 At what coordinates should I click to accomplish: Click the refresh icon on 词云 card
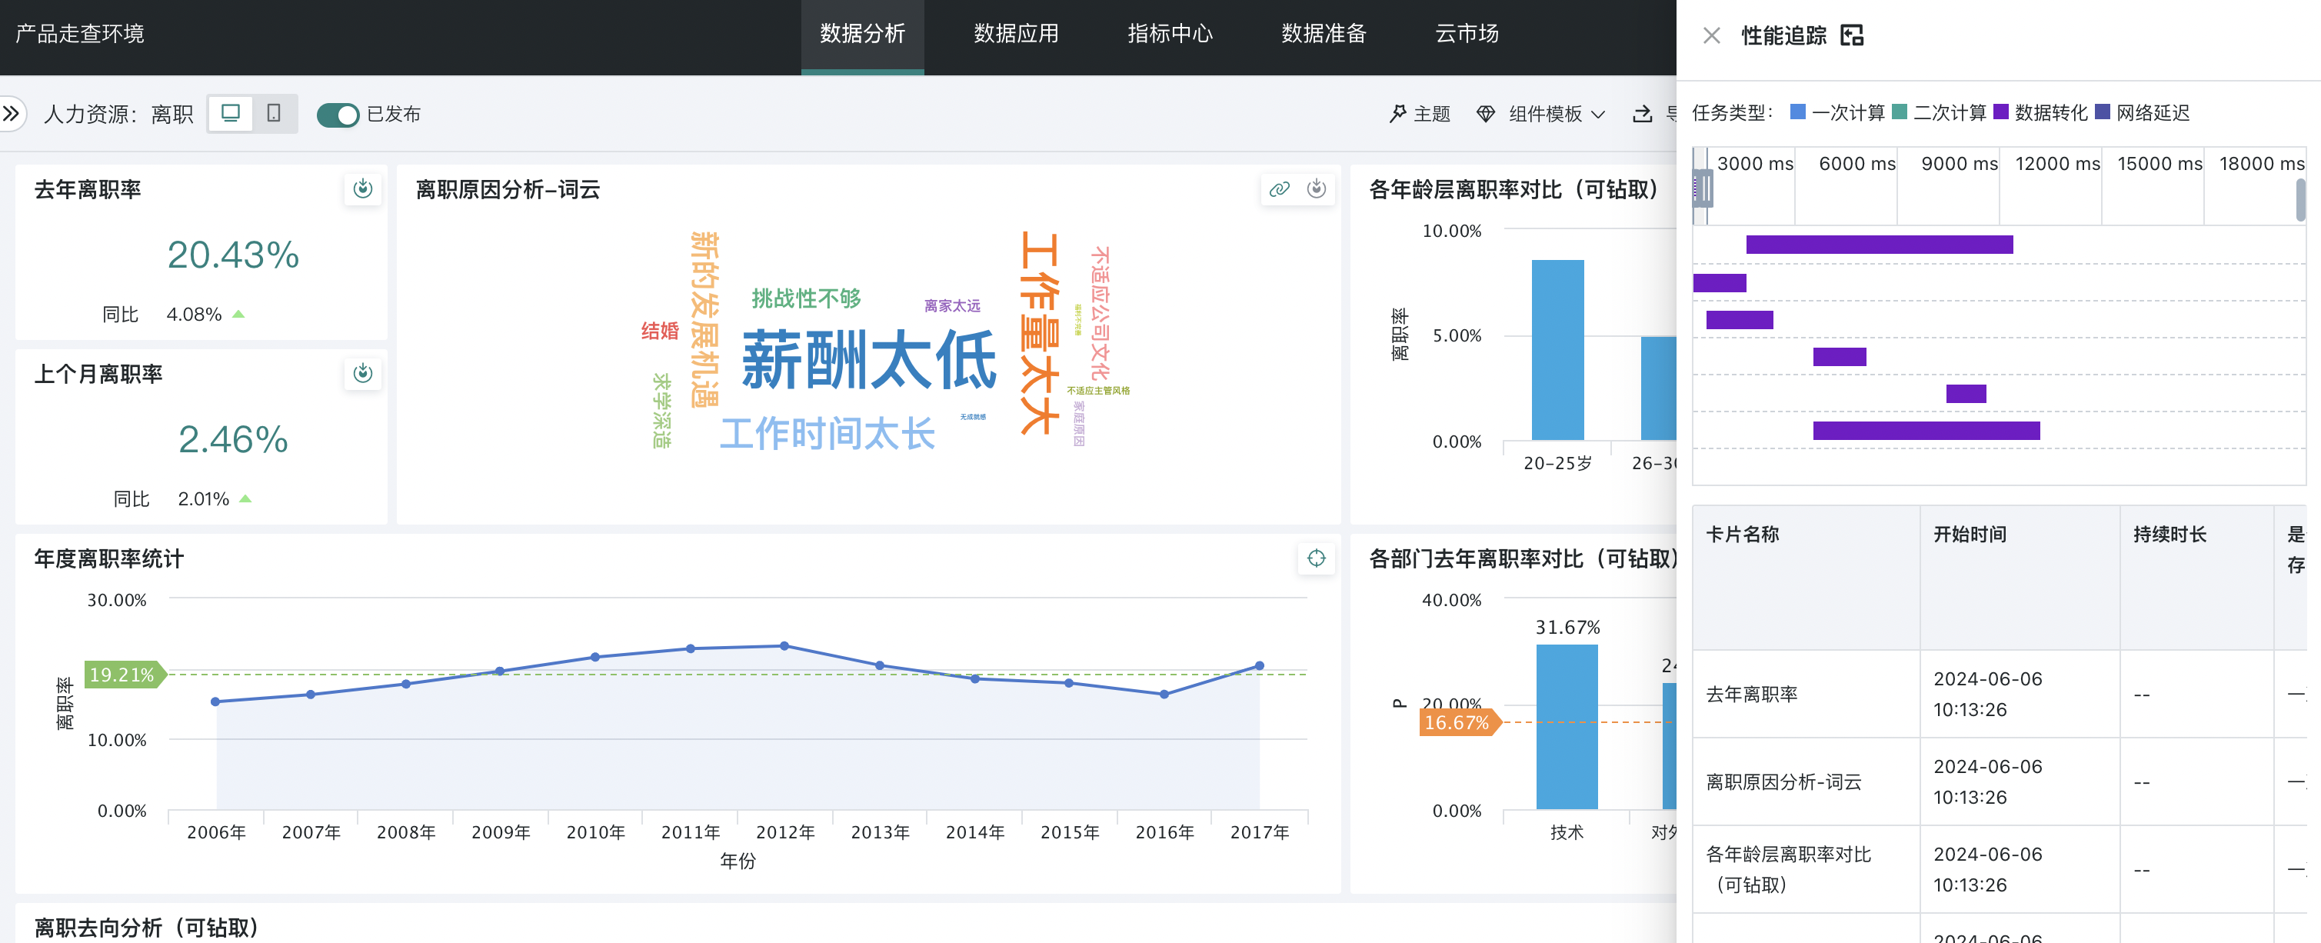[1317, 188]
